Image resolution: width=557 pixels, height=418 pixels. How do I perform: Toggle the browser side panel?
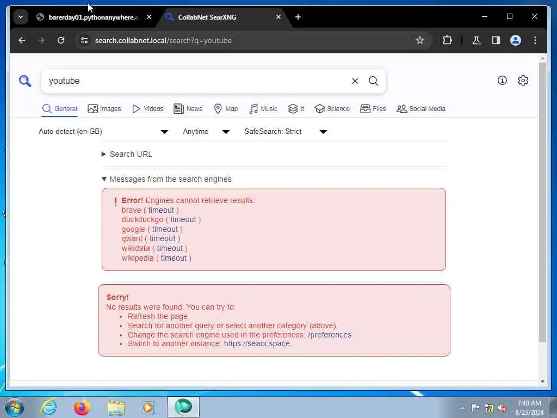point(496,40)
